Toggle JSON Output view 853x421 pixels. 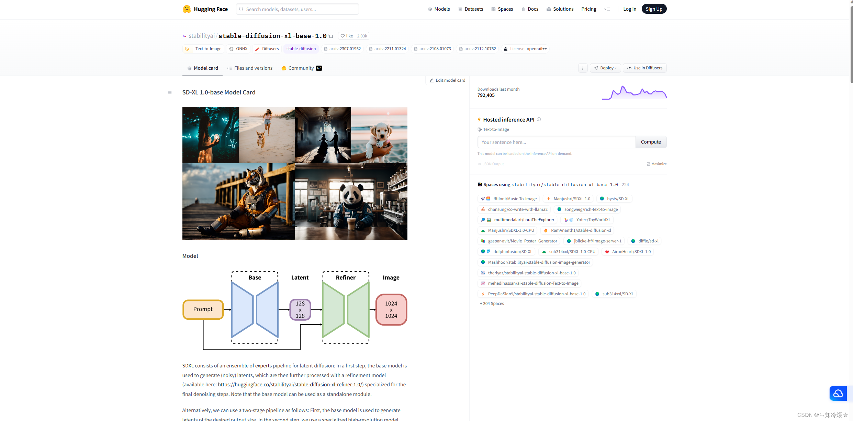point(491,164)
